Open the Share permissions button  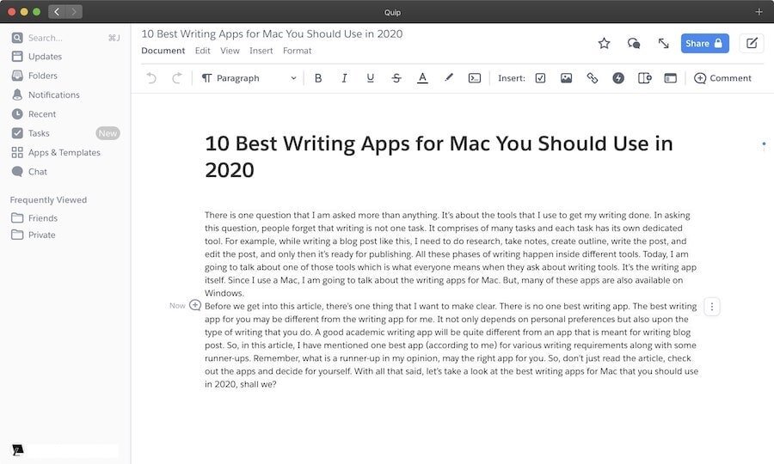pos(704,43)
